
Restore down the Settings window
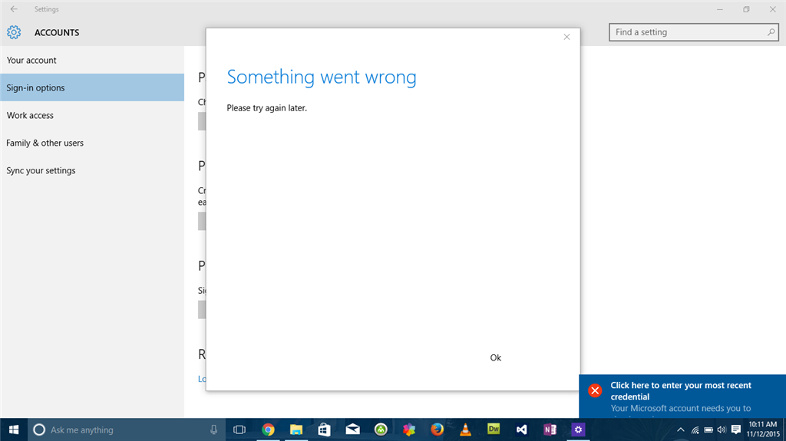pyautogui.click(x=746, y=9)
